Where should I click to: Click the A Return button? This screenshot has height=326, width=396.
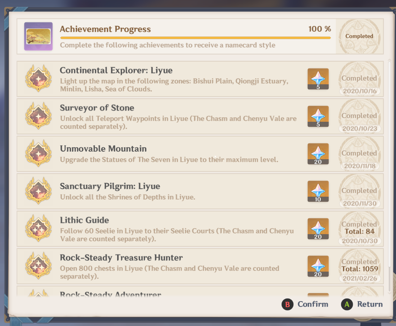362,304
